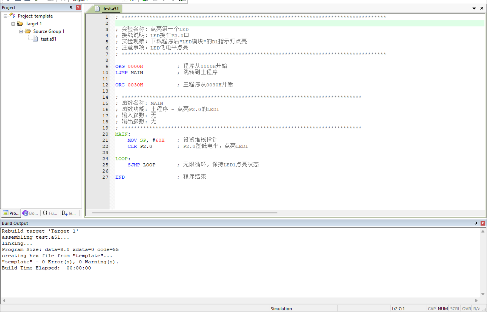Click the 'MAIN:' label in code
487x312 pixels.
click(123, 134)
